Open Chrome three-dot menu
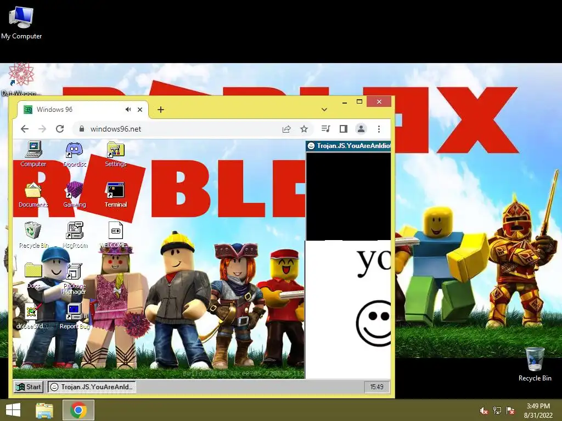 click(379, 129)
